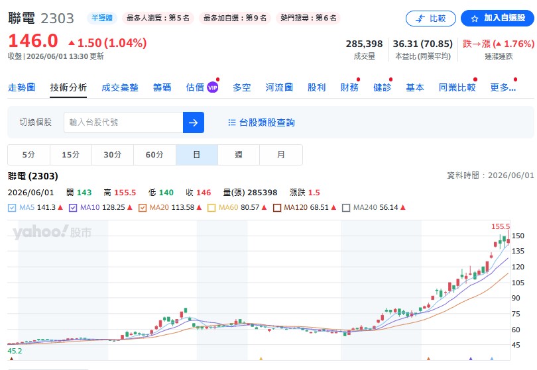Uncheck the MA20 moving average
Screen dimensions: 537x370
point(143,208)
